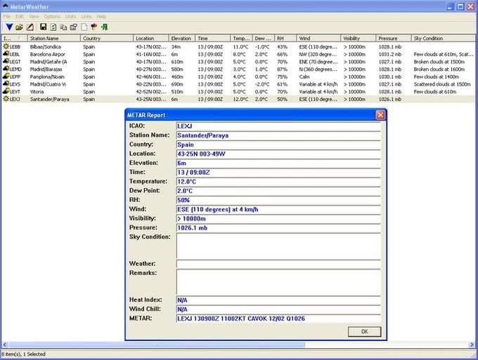Sort by the Time column header
Viewport: 478px width, 360px height.
213,39
